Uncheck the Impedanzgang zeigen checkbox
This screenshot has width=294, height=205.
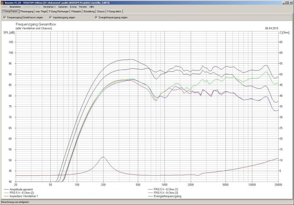[x=50, y=17]
